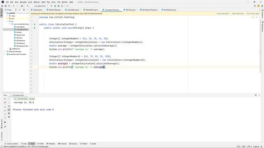Image resolution: width=264 pixels, height=148 pixels.
Task: Expand the .idea folder node
Action: 7,16
